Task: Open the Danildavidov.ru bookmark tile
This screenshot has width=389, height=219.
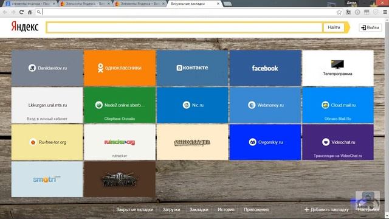Action: (47, 68)
